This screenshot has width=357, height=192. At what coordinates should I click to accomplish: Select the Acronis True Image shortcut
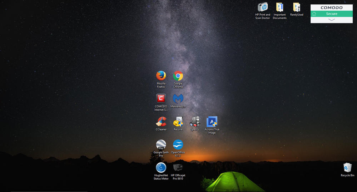212,122
